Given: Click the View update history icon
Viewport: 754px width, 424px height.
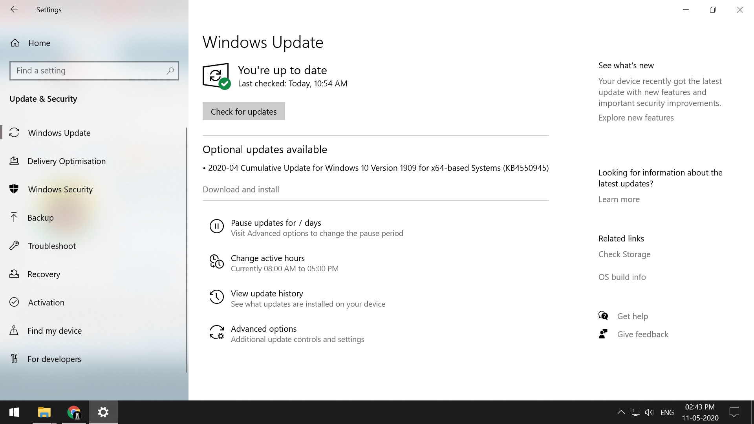Looking at the screenshot, I should (x=216, y=297).
